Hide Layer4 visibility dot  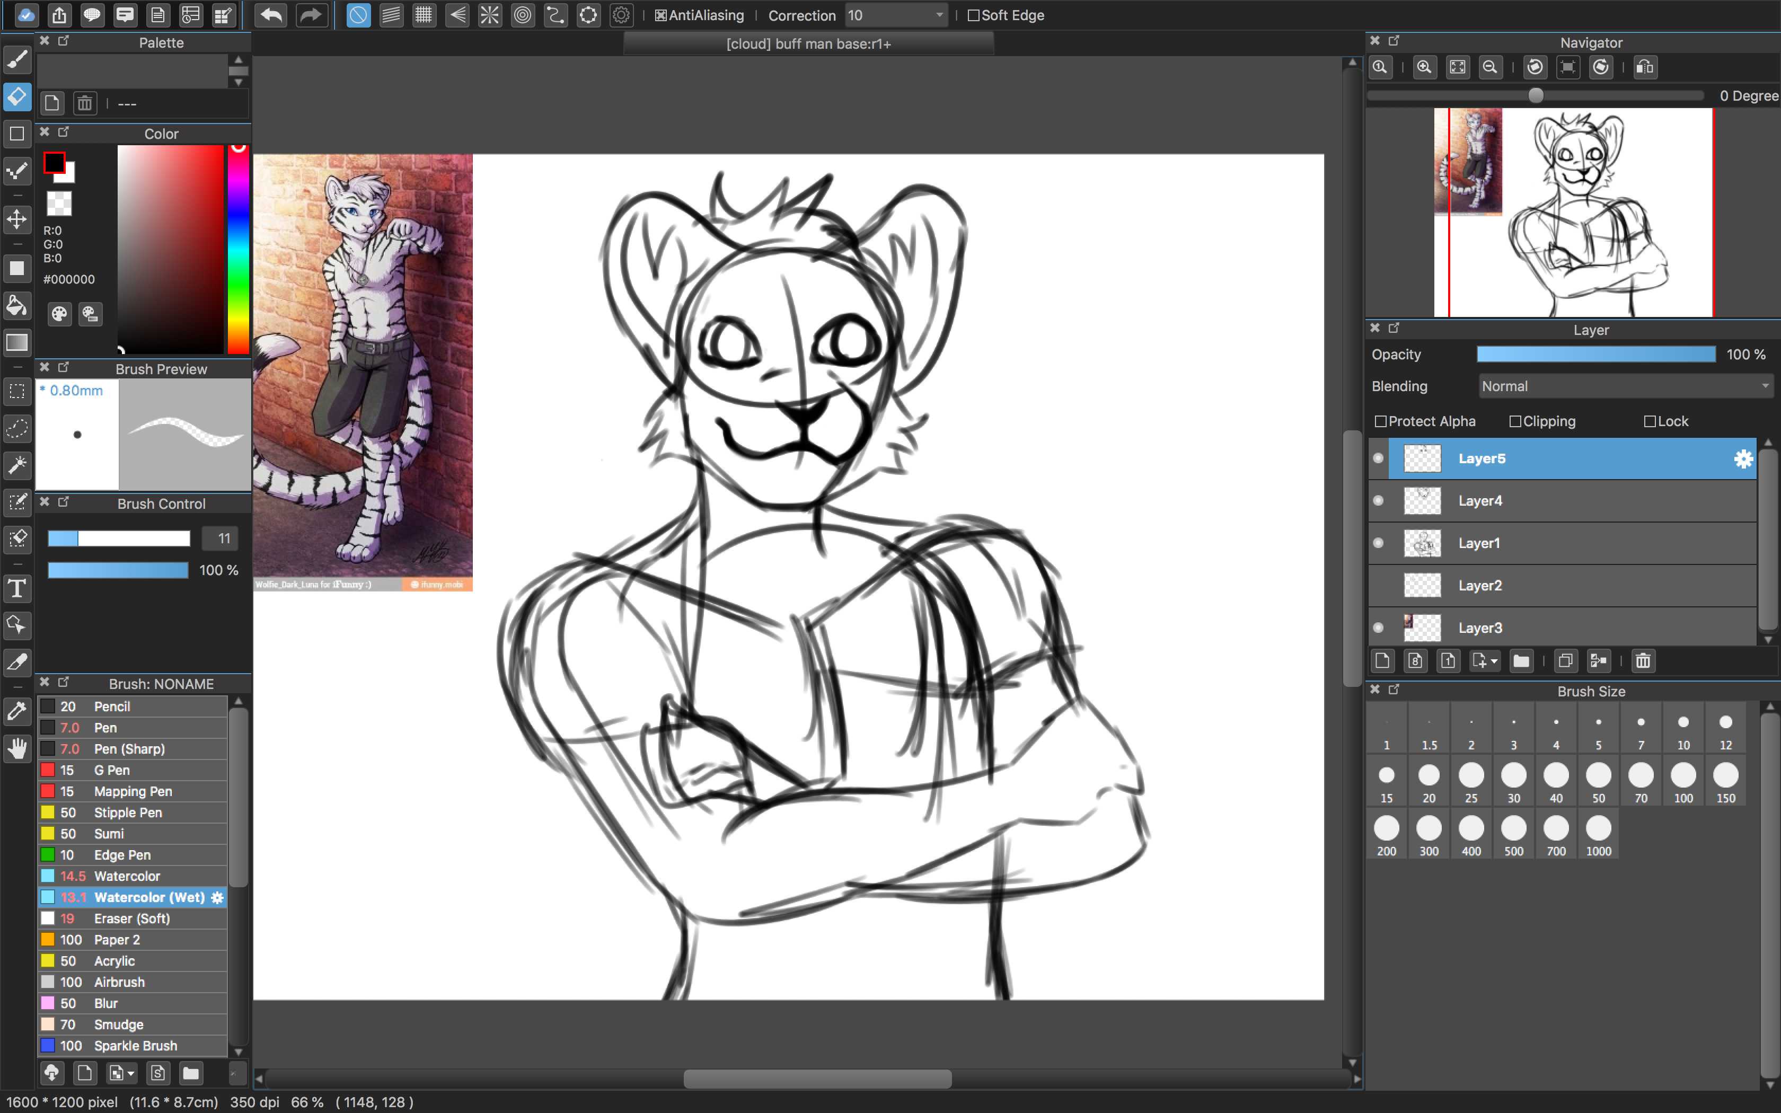coord(1379,500)
